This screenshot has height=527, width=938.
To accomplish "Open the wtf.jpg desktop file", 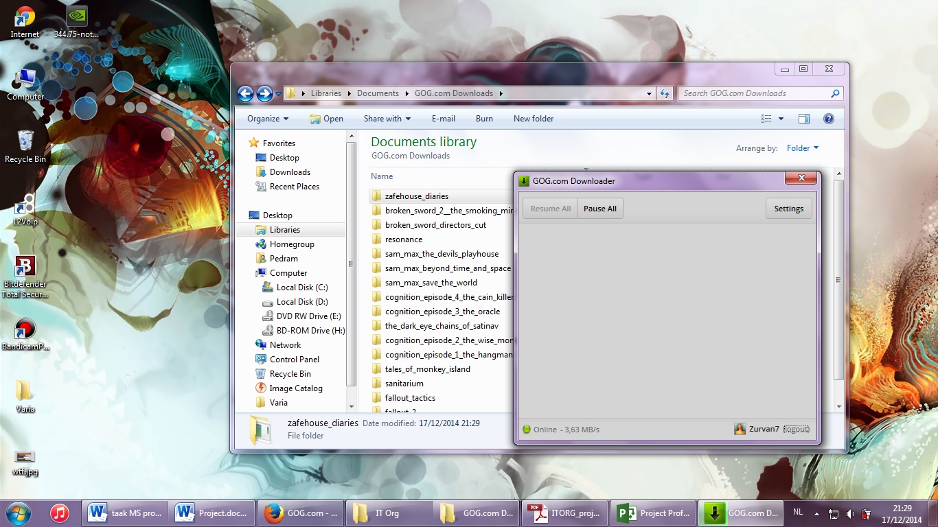I will (24, 462).
